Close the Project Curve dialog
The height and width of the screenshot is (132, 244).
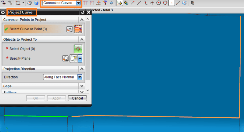click(88, 12)
